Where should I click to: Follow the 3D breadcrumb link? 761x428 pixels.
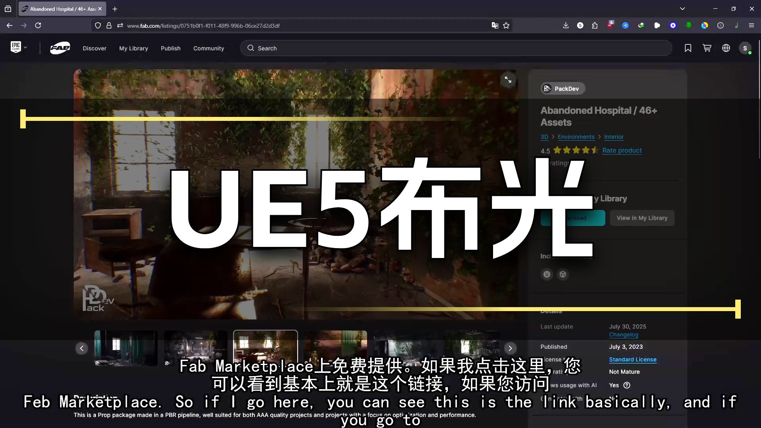pyautogui.click(x=544, y=137)
